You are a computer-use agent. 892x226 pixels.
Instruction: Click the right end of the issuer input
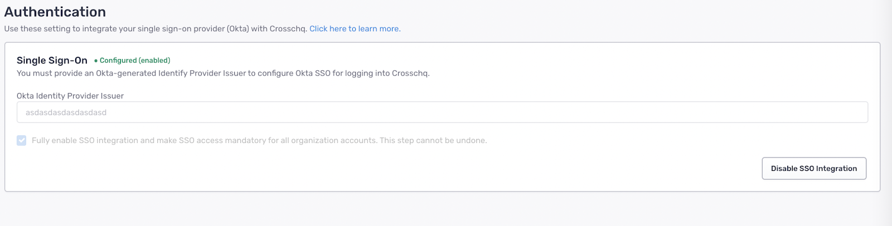(853, 112)
